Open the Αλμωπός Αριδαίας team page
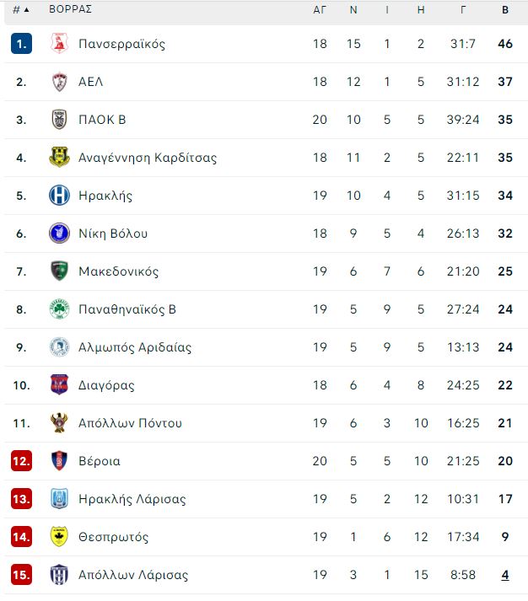528x601 pixels. pos(135,347)
